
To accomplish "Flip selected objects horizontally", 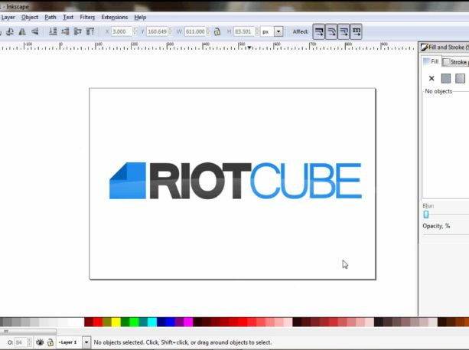I will tap(22, 31).
